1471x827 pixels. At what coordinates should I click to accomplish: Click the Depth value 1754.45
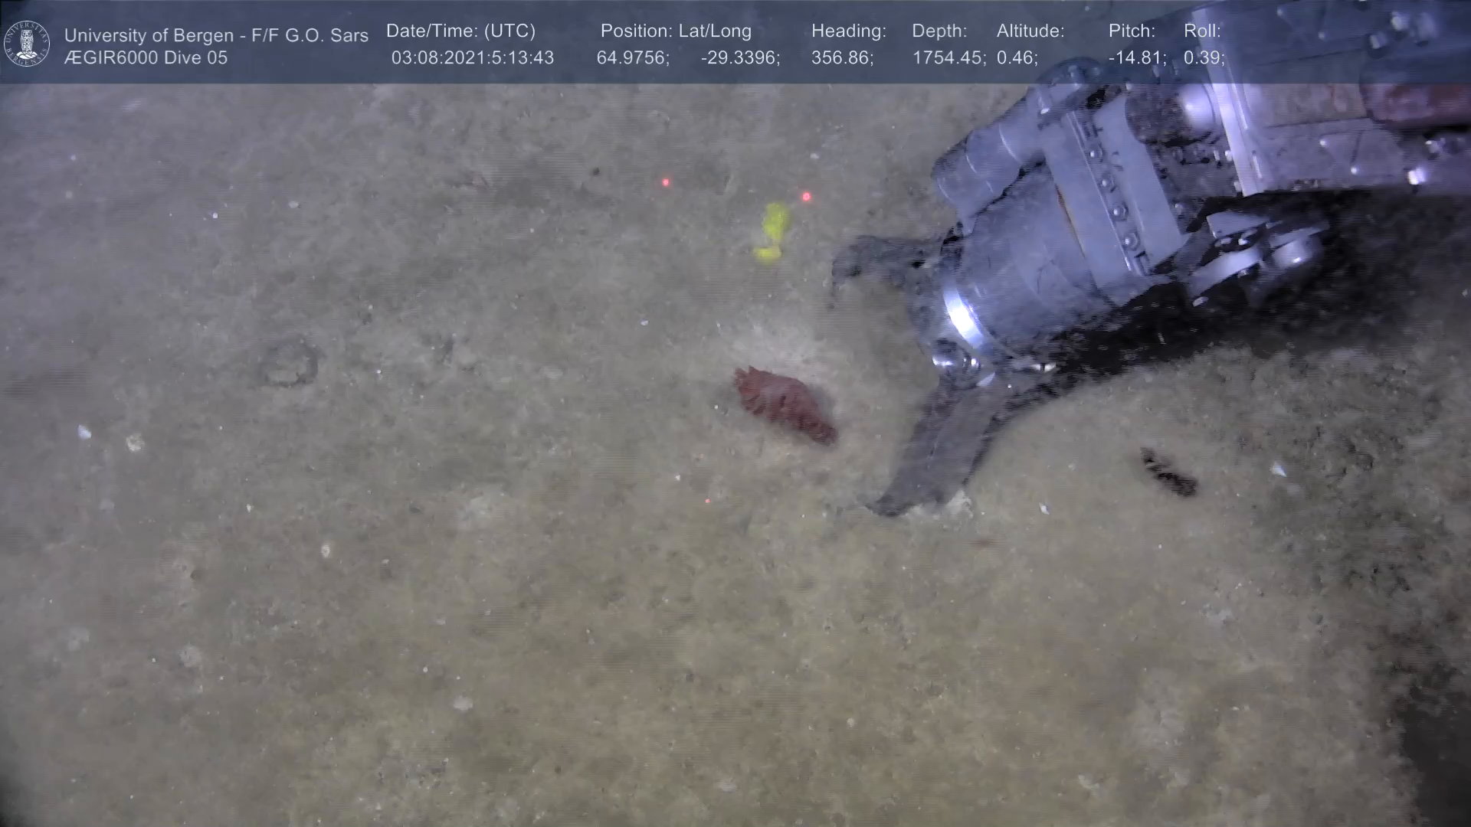(948, 58)
